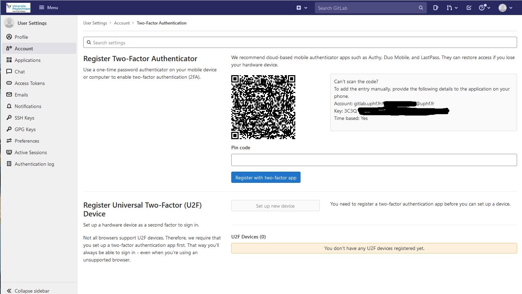The image size is (522, 294).
Task: Click the SSH Keys key icon
Action: 9,117
